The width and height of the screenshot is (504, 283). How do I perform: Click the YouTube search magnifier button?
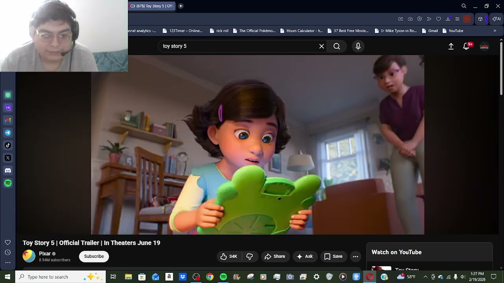[x=337, y=46]
